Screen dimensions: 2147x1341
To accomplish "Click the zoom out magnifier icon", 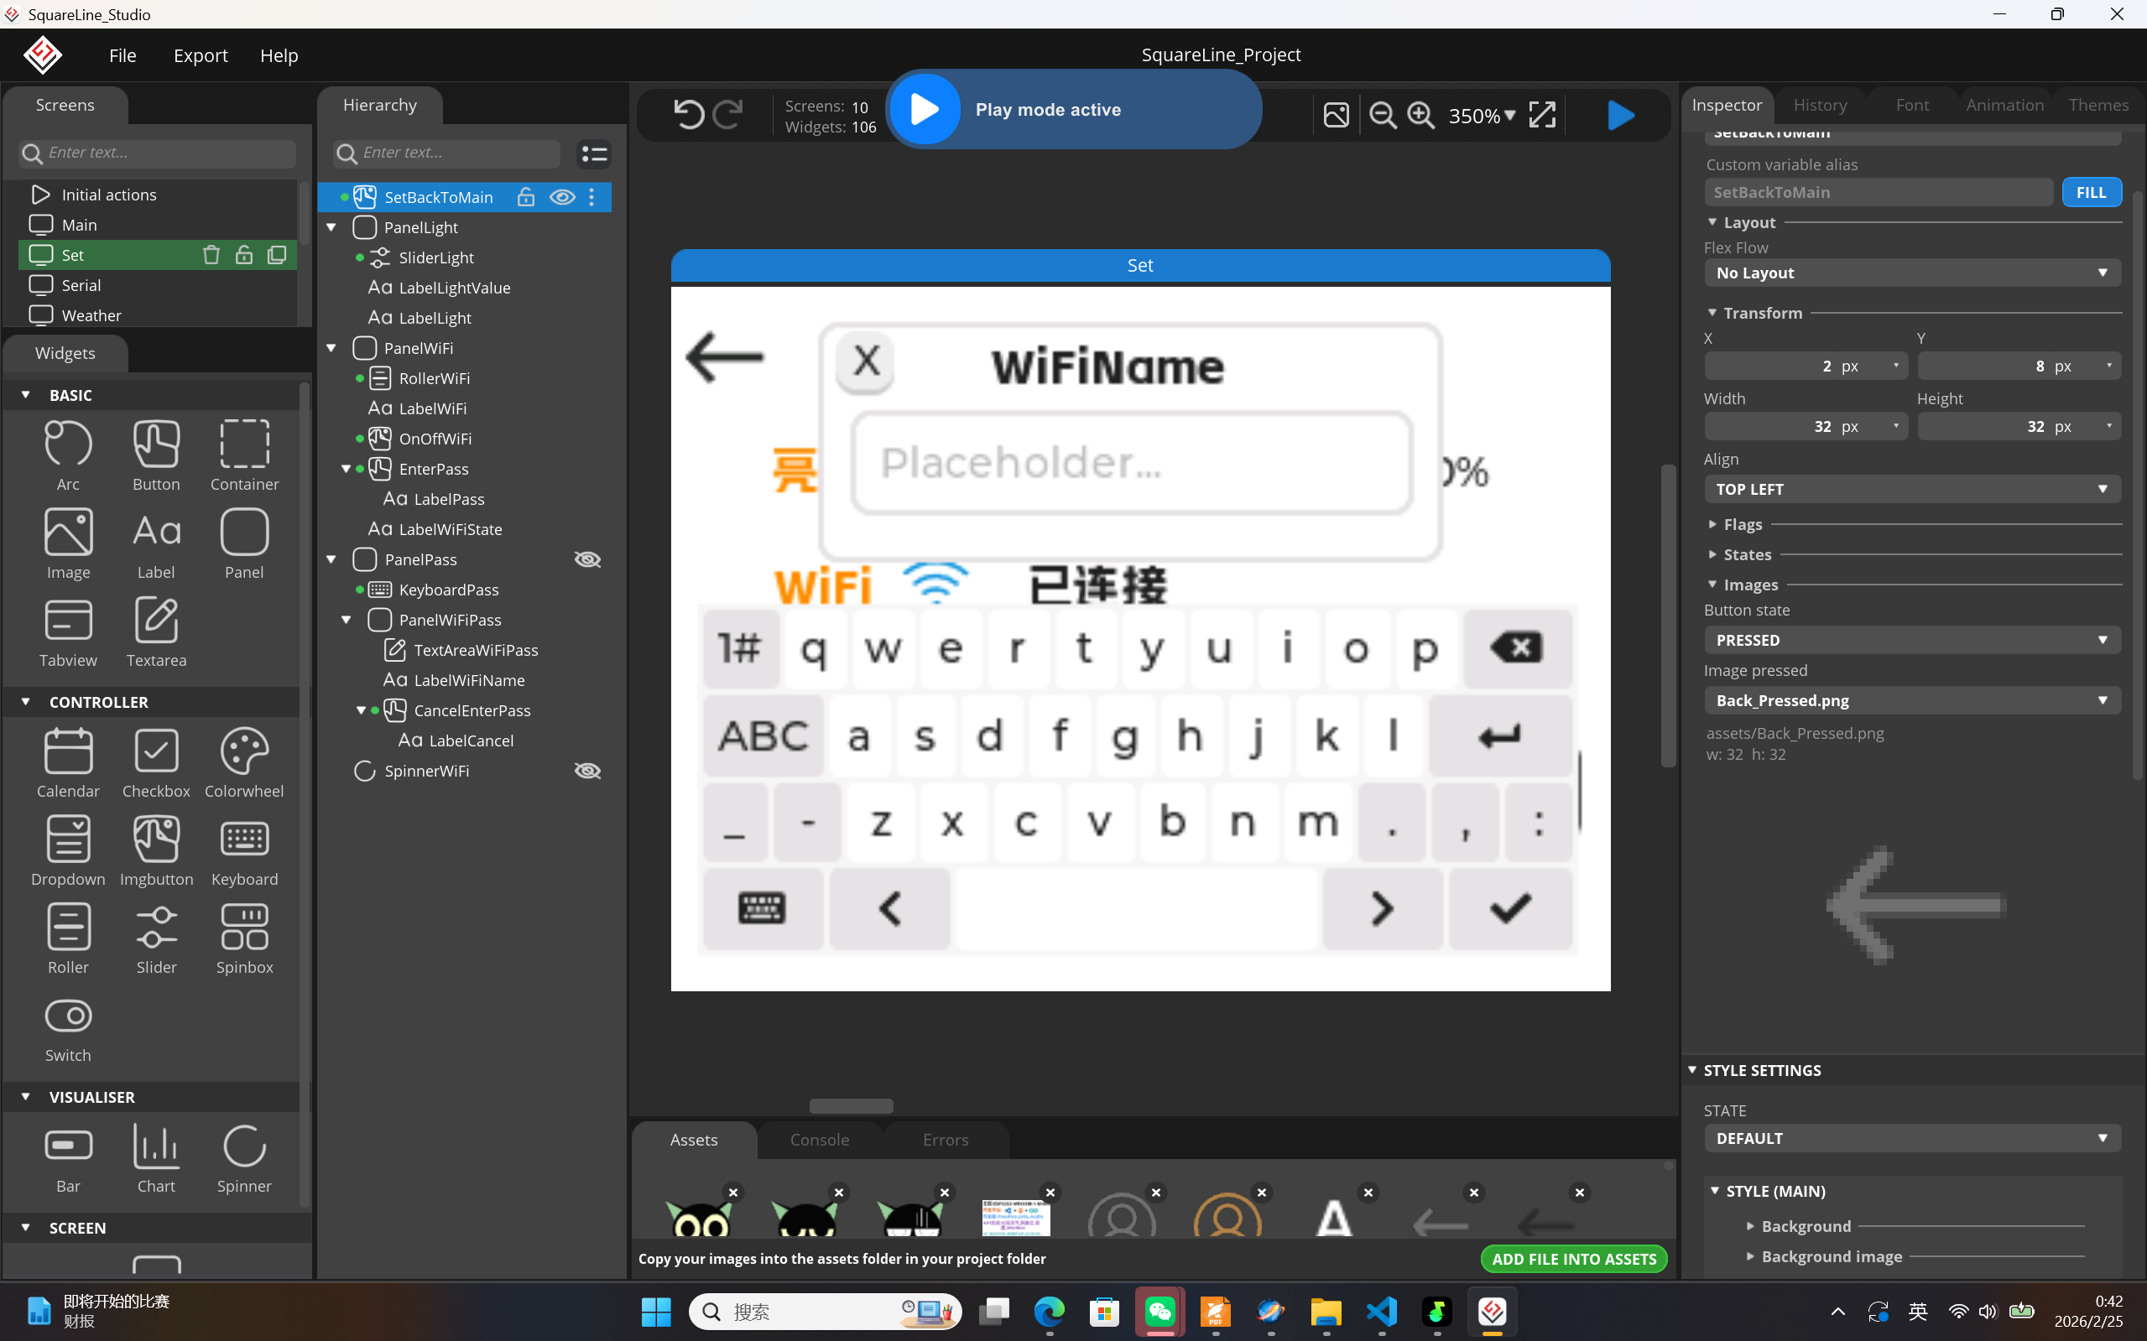I will pos(1382,114).
